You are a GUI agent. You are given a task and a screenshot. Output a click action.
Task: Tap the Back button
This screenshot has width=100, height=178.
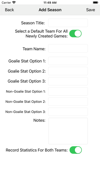click(x=9, y=10)
